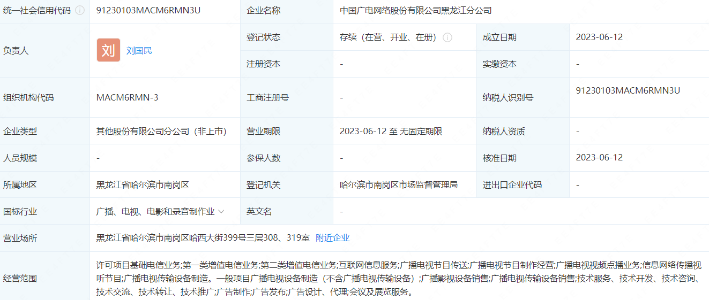This screenshot has width=709, height=300.
Task: Click the 登记状态 label
Action: click(263, 37)
